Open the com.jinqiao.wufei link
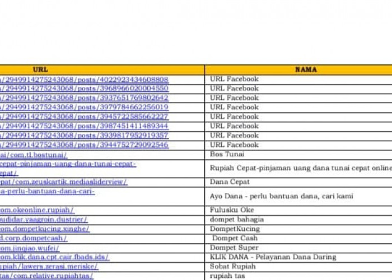This screenshot has width=392, height=280. 30,248
